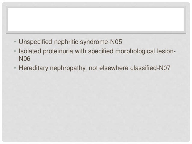
Task: Click the word syndrome-N05
Action: pyautogui.click(x=101, y=42)
